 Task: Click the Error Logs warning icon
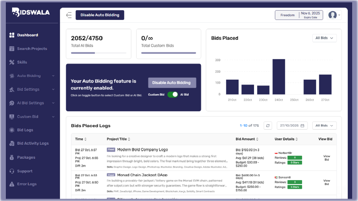(x=11, y=184)
